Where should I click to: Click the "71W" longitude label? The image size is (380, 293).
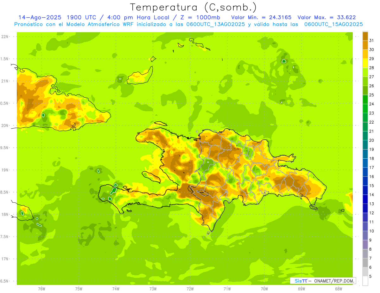[227, 289]
